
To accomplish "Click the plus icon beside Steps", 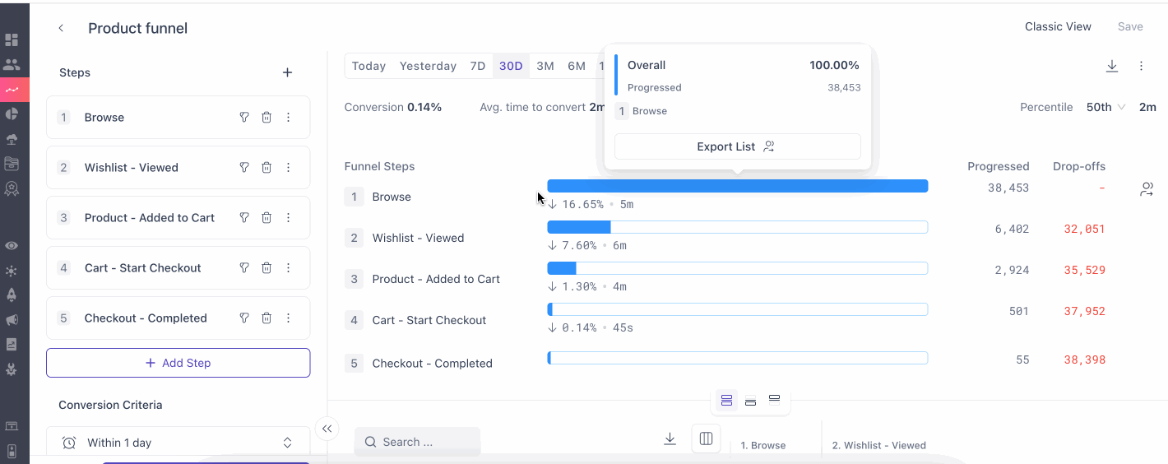I will [287, 72].
